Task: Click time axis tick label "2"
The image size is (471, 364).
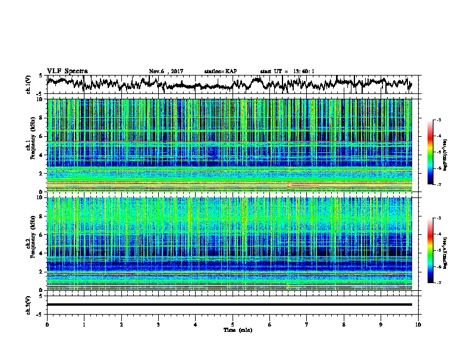Action: (121, 324)
